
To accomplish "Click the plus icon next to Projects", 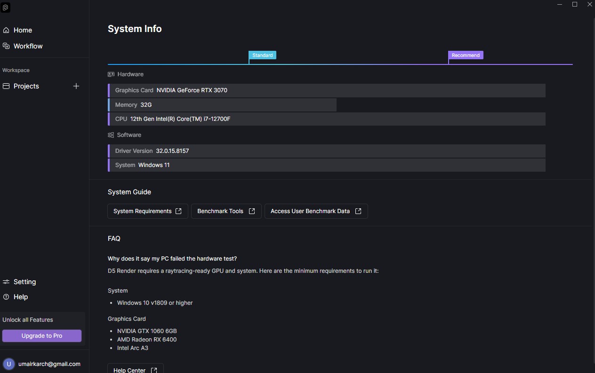I will 76,86.
